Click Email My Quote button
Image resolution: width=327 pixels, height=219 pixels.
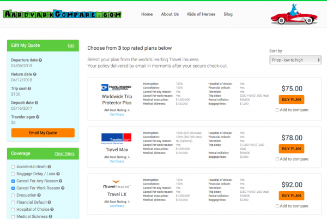point(43,133)
